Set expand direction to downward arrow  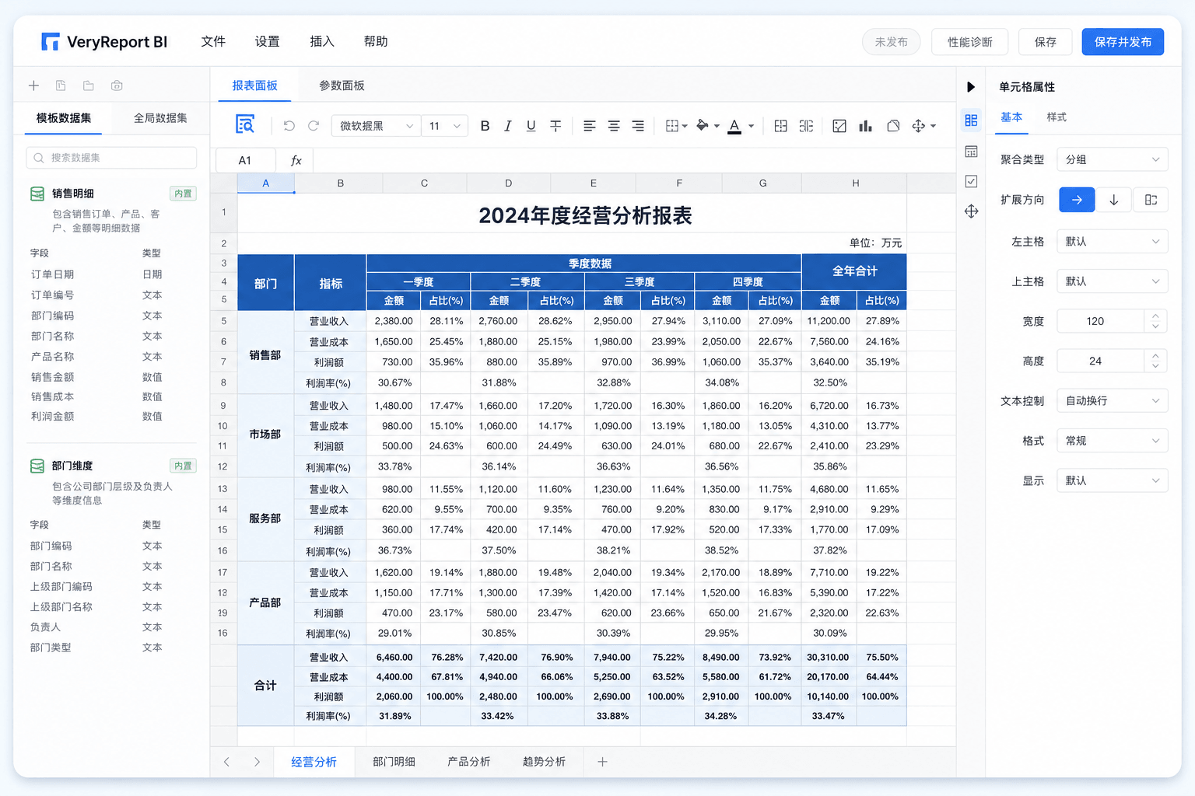[1113, 200]
